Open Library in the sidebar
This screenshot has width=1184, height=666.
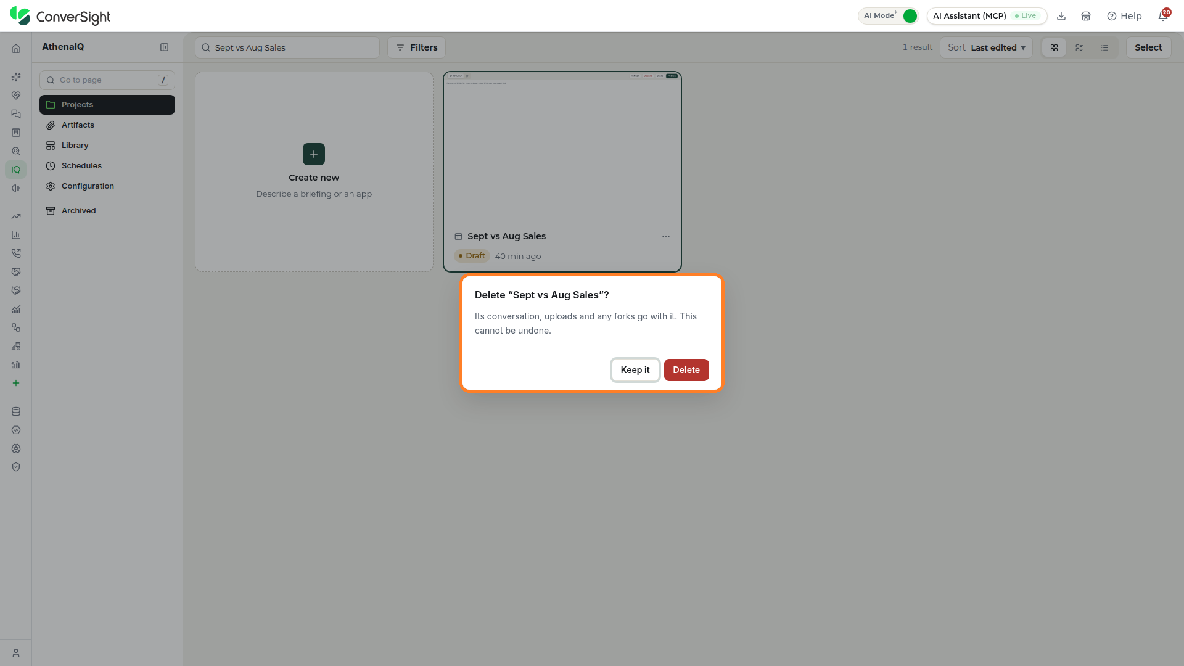tap(107, 146)
